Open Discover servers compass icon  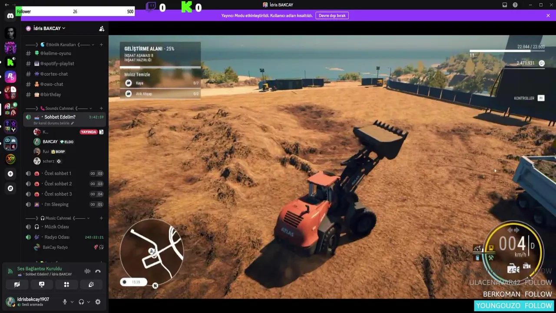[10, 189]
